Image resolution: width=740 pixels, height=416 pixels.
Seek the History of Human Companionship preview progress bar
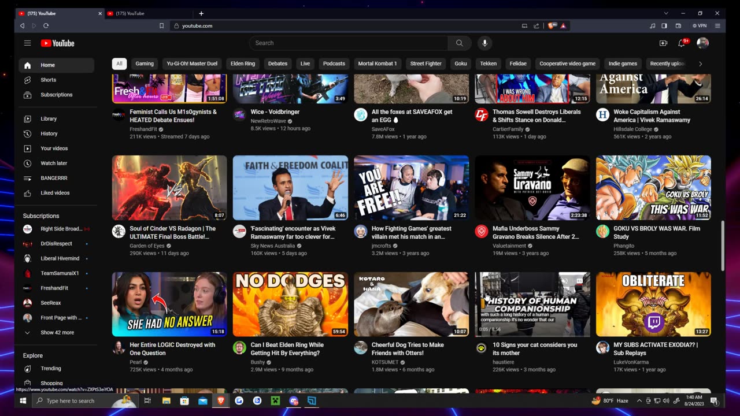click(532, 336)
